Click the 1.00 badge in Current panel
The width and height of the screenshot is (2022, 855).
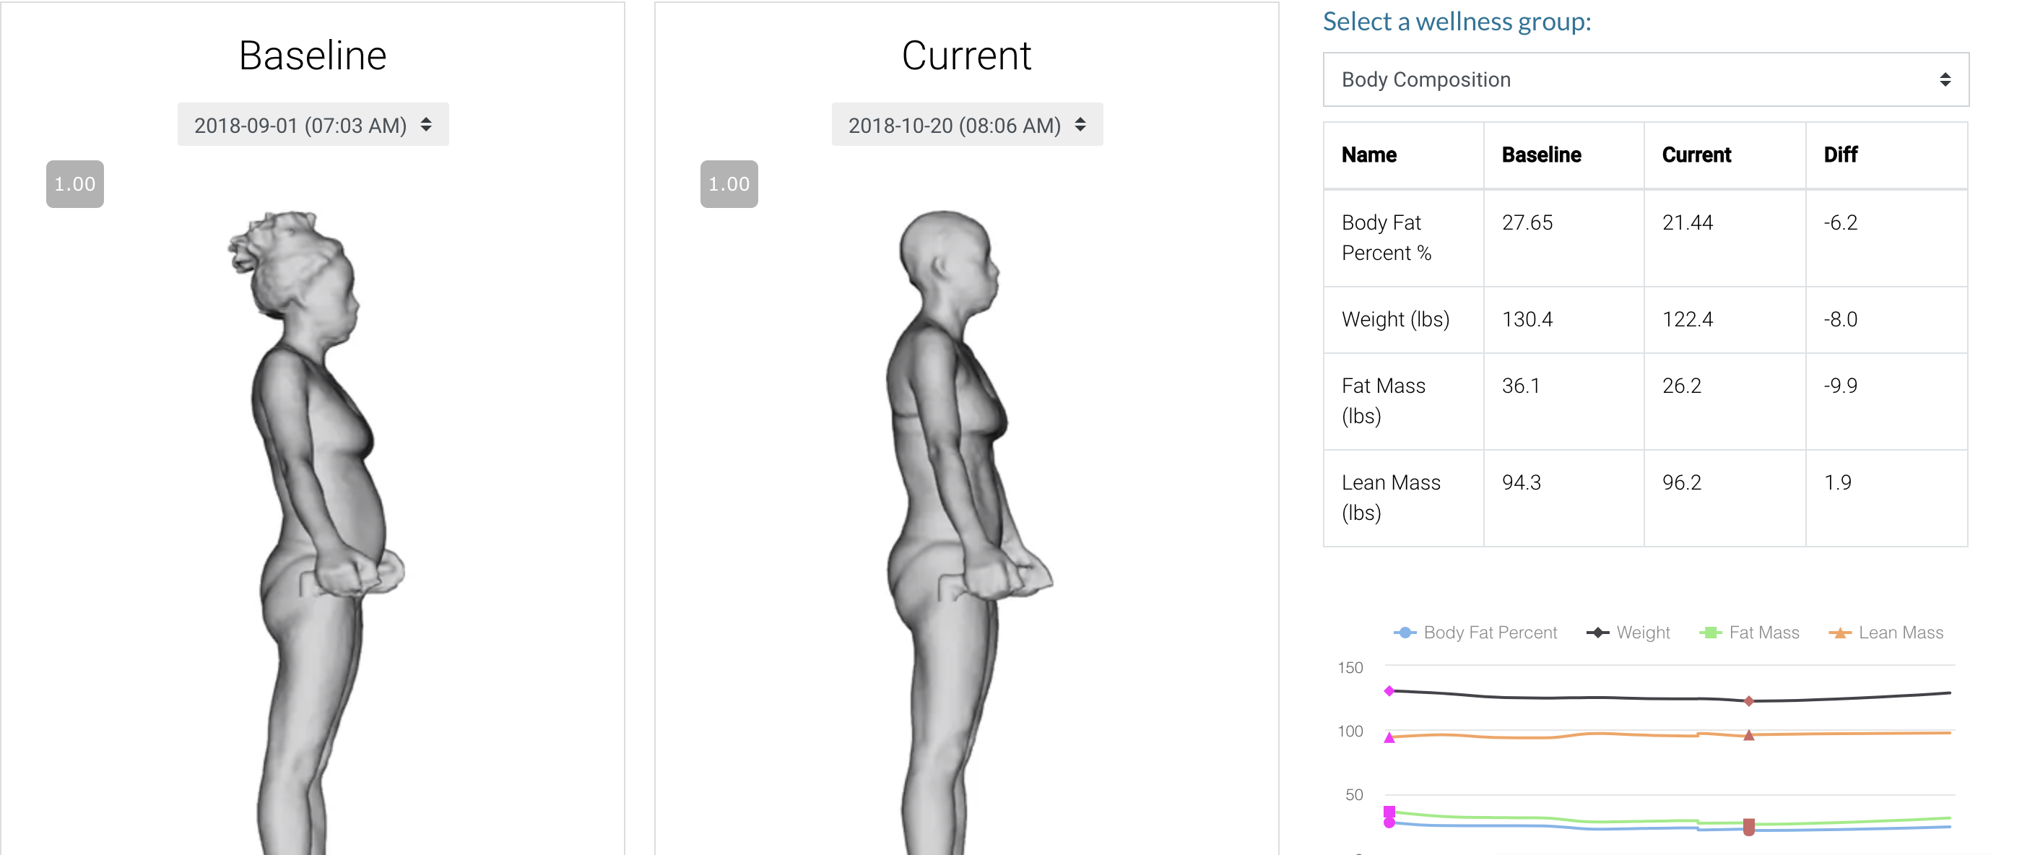click(x=729, y=183)
